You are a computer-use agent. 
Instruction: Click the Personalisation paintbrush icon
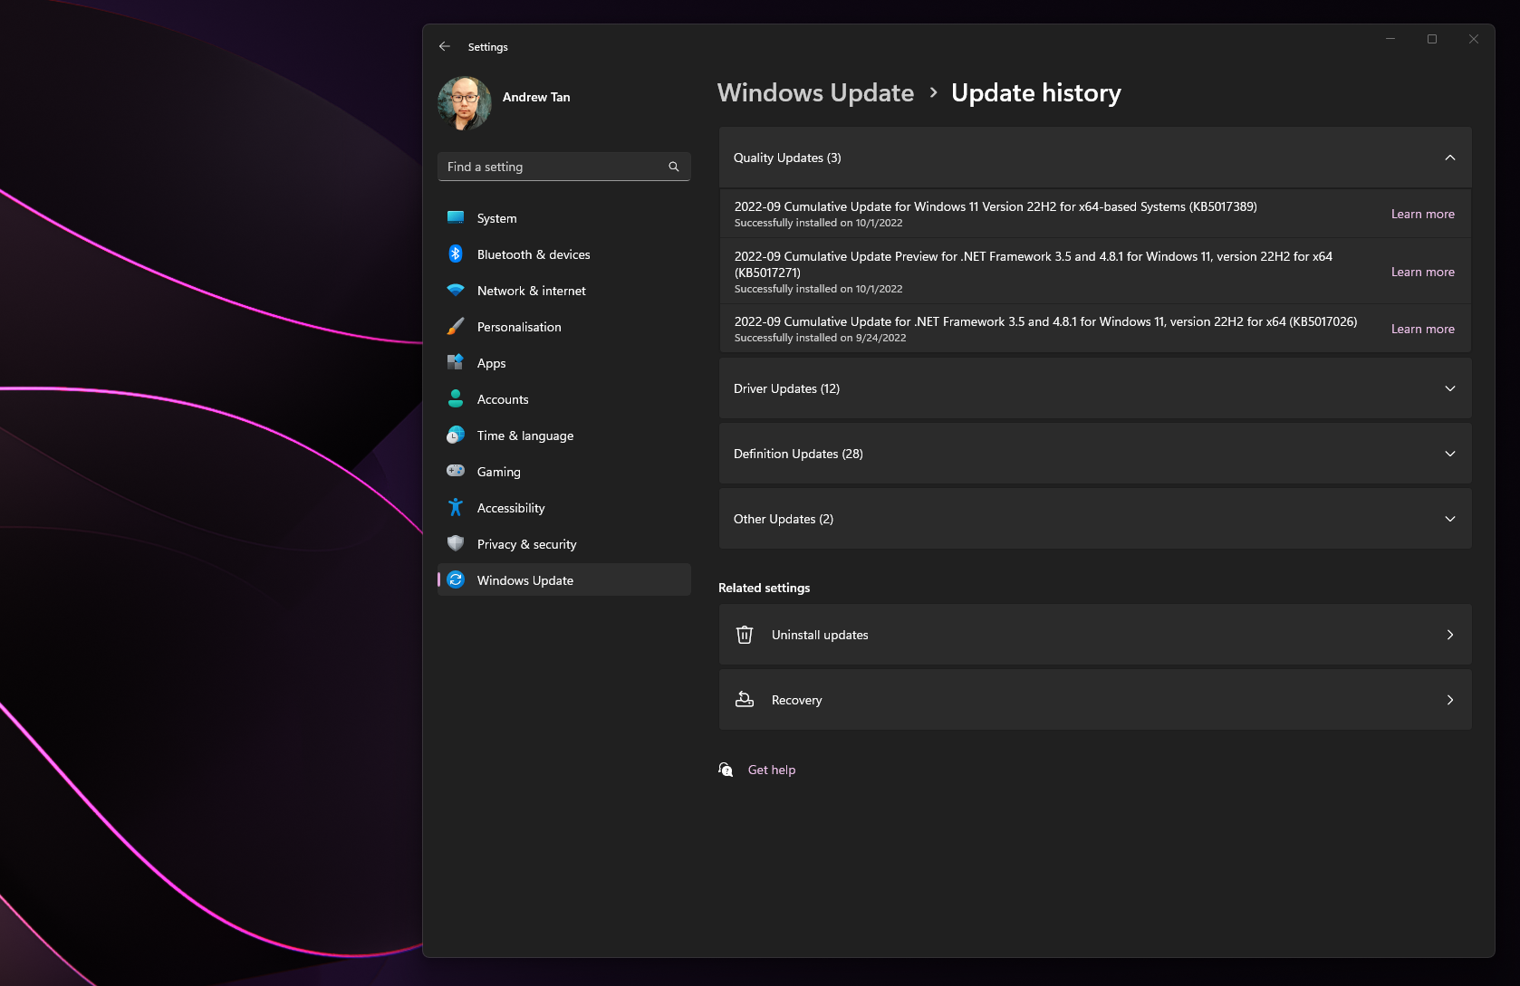click(x=456, y=327)
